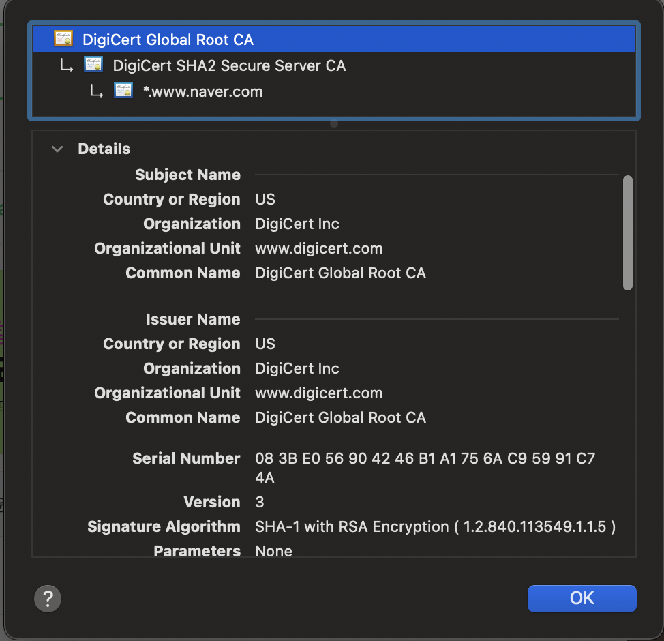Click the Version label
The width and height of the screenshot is (664, 641).
(212, 502)
